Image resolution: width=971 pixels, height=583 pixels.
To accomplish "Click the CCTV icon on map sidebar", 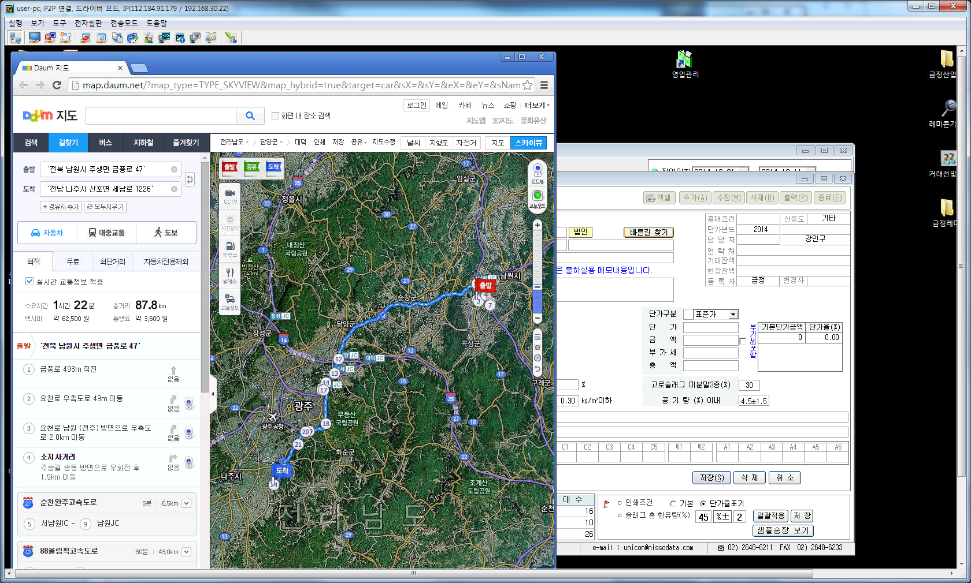I will click(x=230, y=196).
